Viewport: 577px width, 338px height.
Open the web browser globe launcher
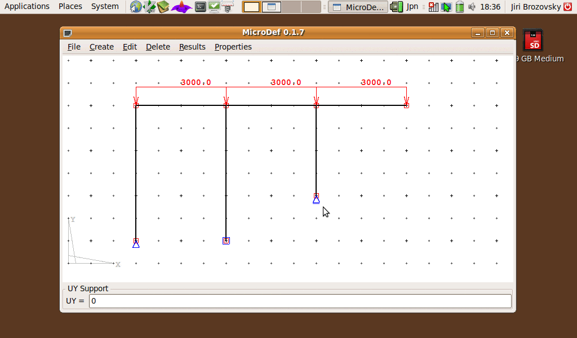click(x=136, y=7)
